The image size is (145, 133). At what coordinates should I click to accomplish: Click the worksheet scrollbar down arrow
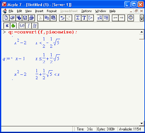coord(142,123)
